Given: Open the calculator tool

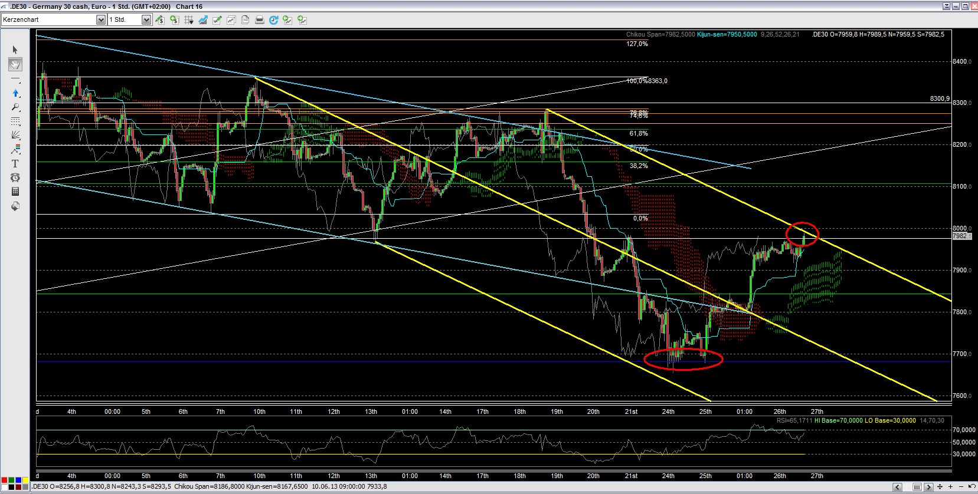Looking at the screenshot, I should point(15,192).
